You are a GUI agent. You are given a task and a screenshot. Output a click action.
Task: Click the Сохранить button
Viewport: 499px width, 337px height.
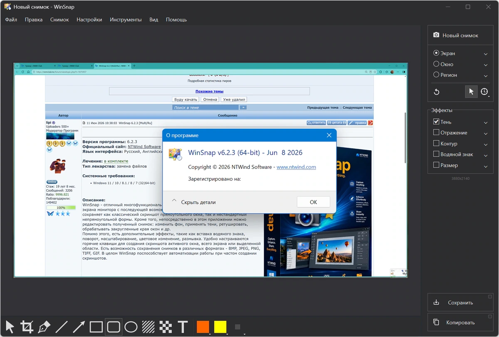461,303
